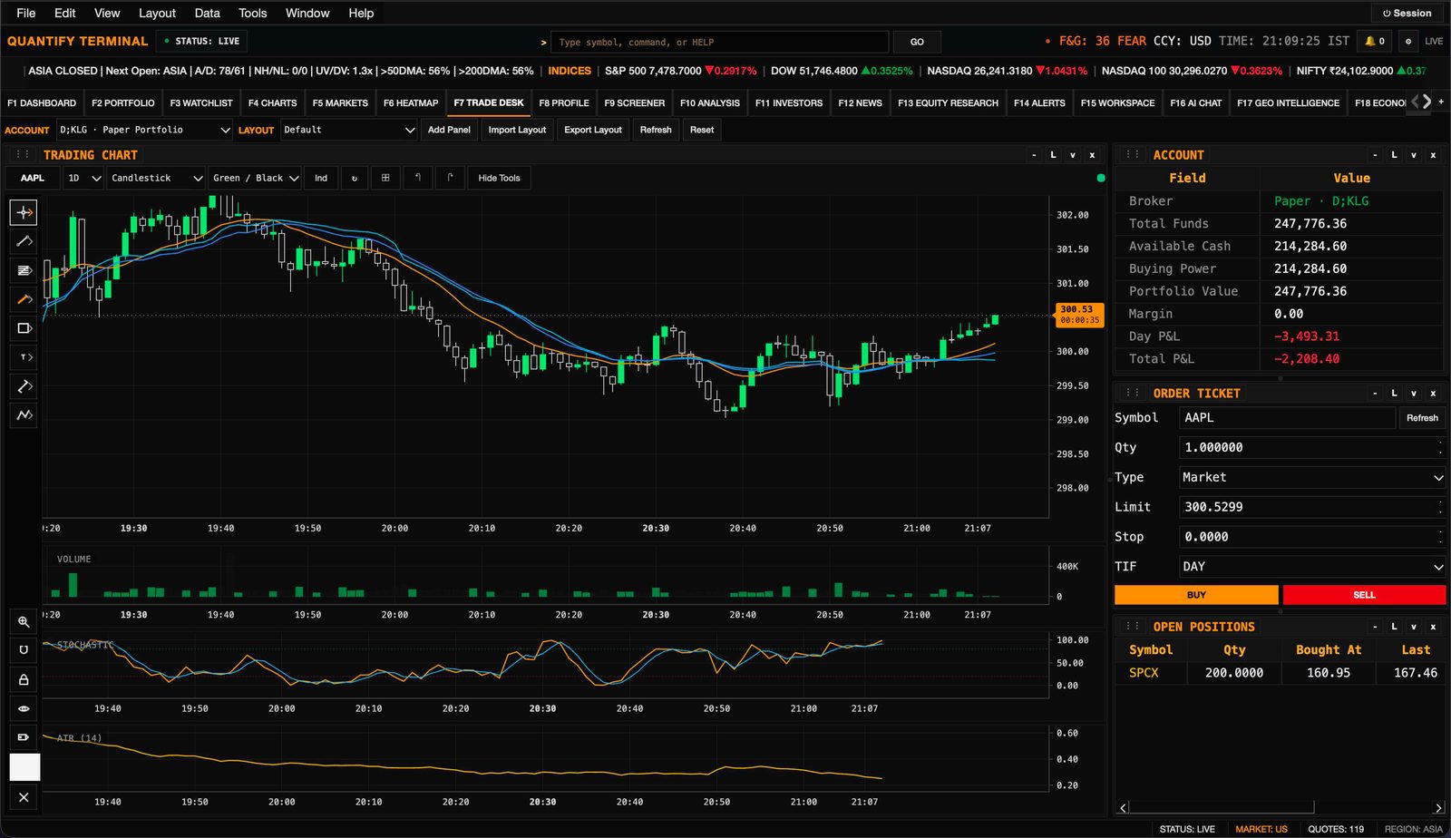This screenshot has width=1451, height=838.
Task: Click the zoom-in magnifier tool
Action: coord(24,621)
